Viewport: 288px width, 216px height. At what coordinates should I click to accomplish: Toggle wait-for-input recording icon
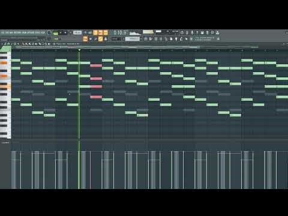[x=90, y=32]
